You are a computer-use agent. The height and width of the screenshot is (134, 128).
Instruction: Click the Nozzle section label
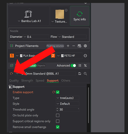[x=14, y=31]
